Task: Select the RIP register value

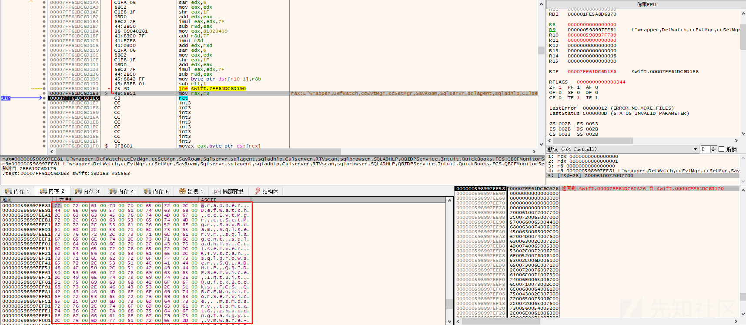Action: [x=592, y=71]
